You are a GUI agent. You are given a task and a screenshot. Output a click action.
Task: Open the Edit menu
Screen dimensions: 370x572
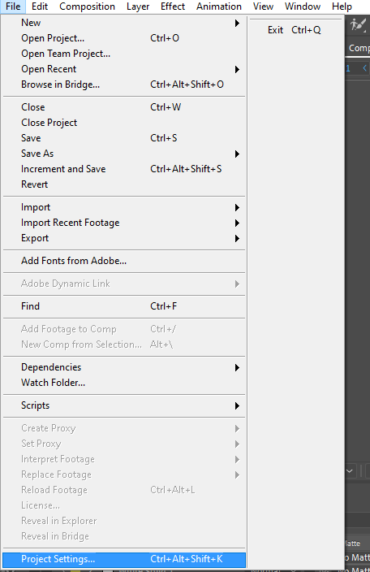coord(40,6)
